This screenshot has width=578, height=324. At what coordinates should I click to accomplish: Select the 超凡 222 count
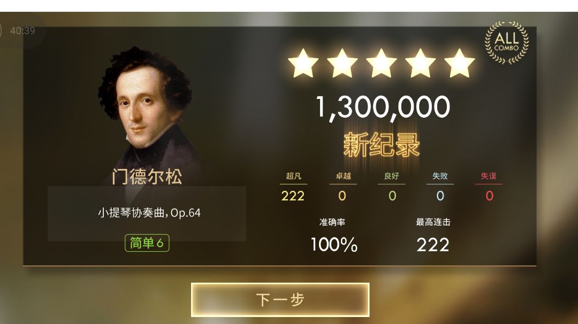(x=293, y=196)
